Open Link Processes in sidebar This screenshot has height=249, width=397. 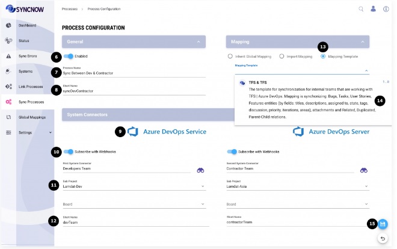(x=31, y=87)
